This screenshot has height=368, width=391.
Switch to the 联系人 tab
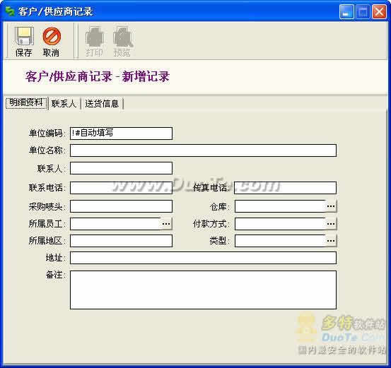point(64,103)
